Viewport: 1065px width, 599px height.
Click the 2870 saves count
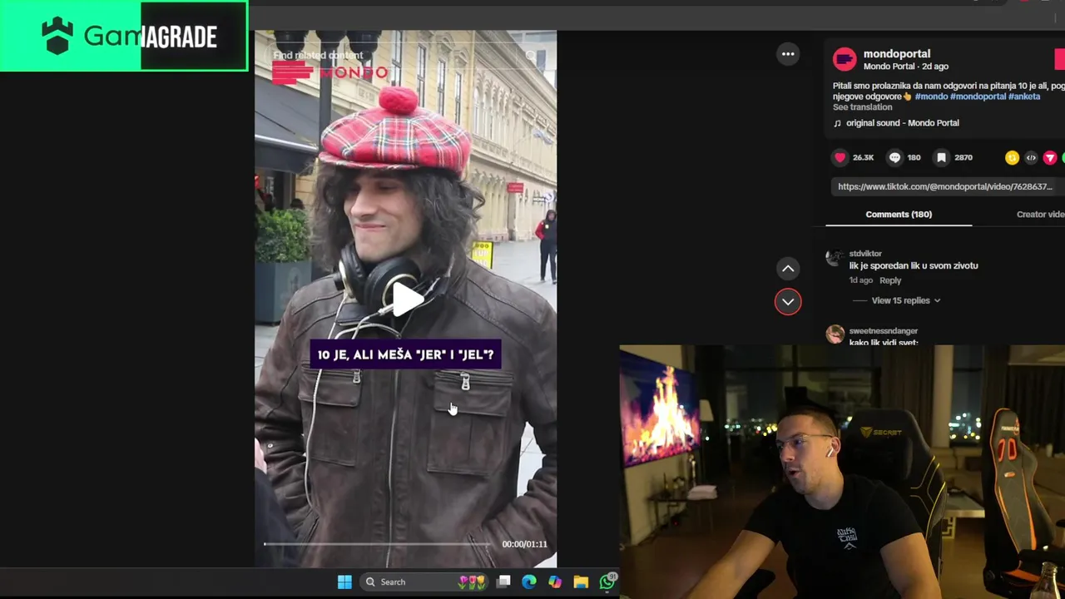point(963,157)
